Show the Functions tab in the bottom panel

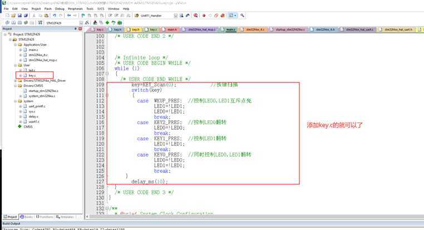(45, 217)
